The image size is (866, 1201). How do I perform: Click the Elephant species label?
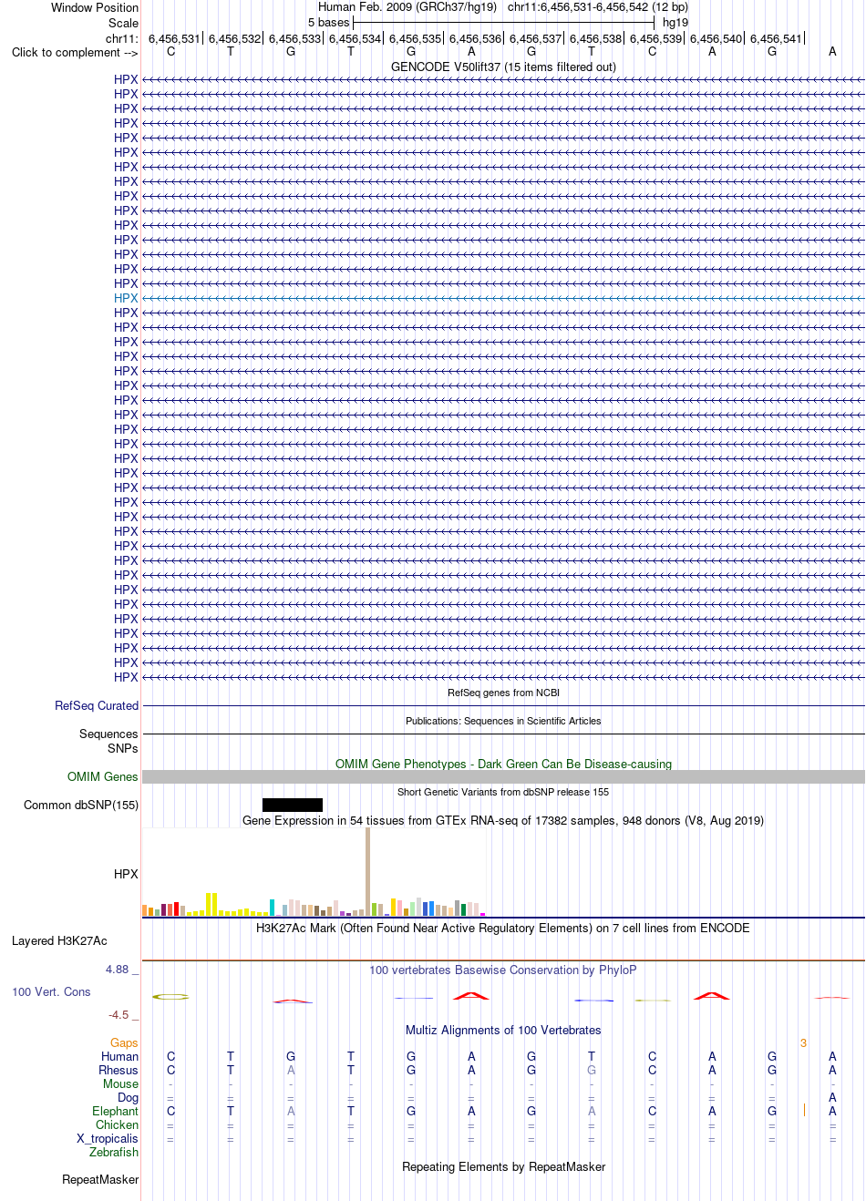coord(115,1111)
